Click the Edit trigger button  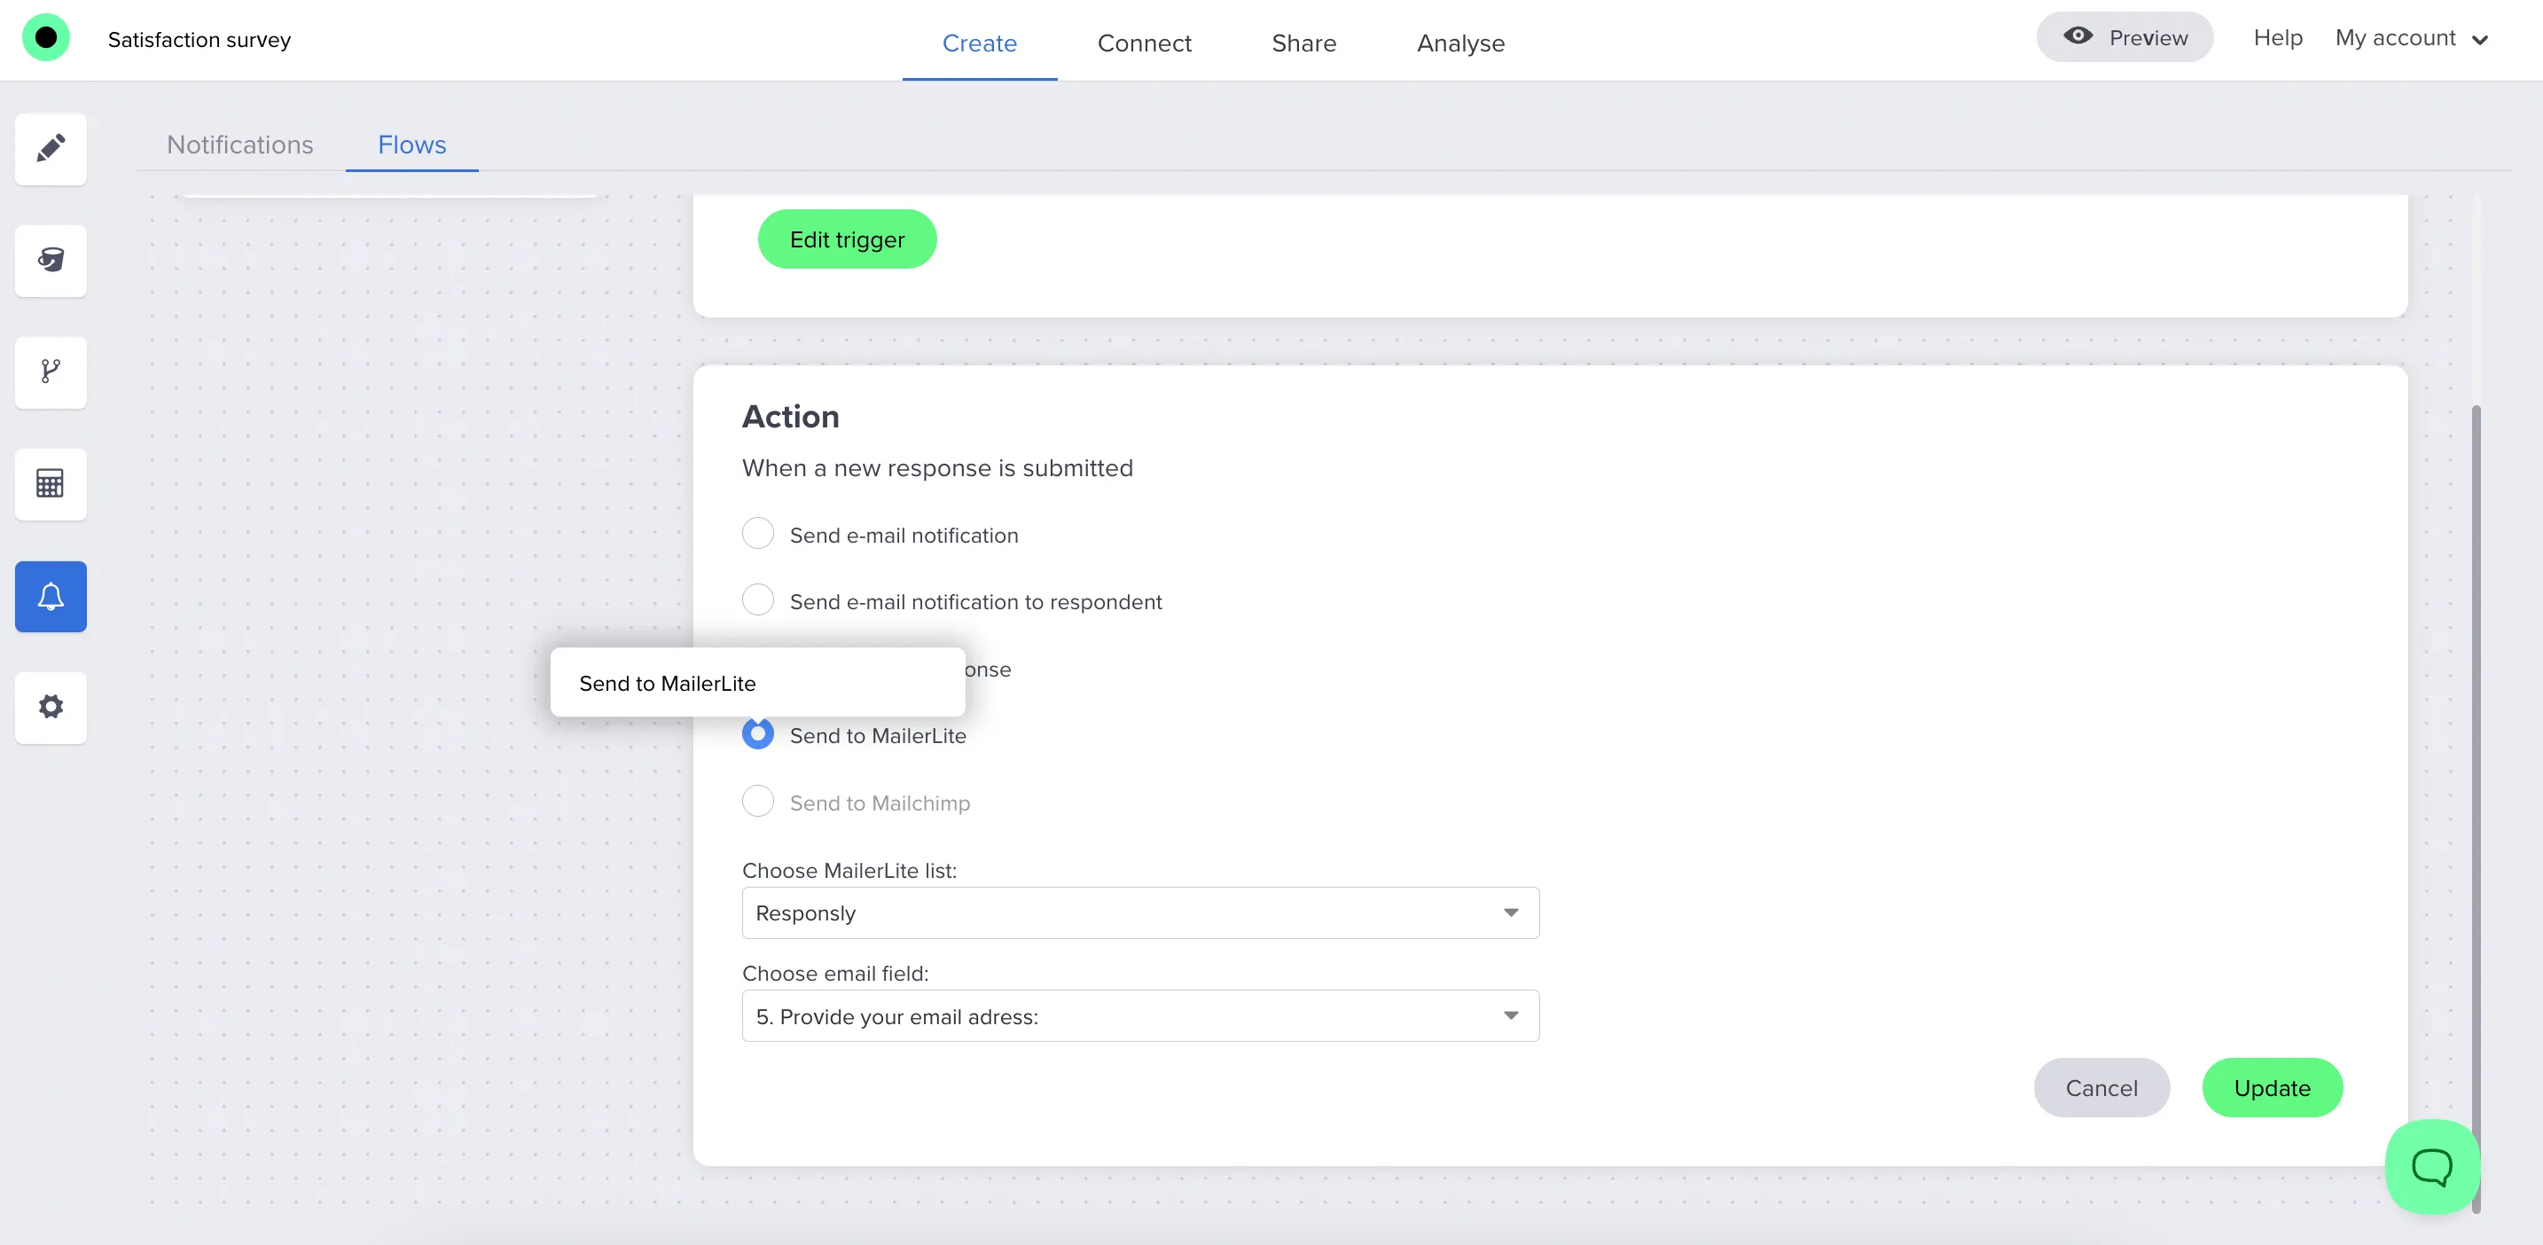pos(846,239)
